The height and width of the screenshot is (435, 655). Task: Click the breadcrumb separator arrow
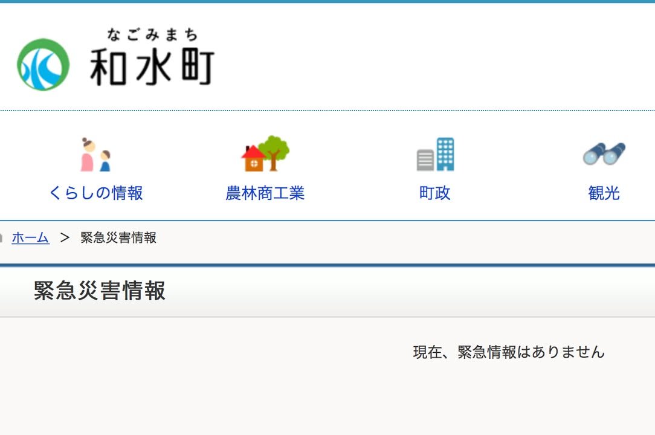[x=65, y=238]
